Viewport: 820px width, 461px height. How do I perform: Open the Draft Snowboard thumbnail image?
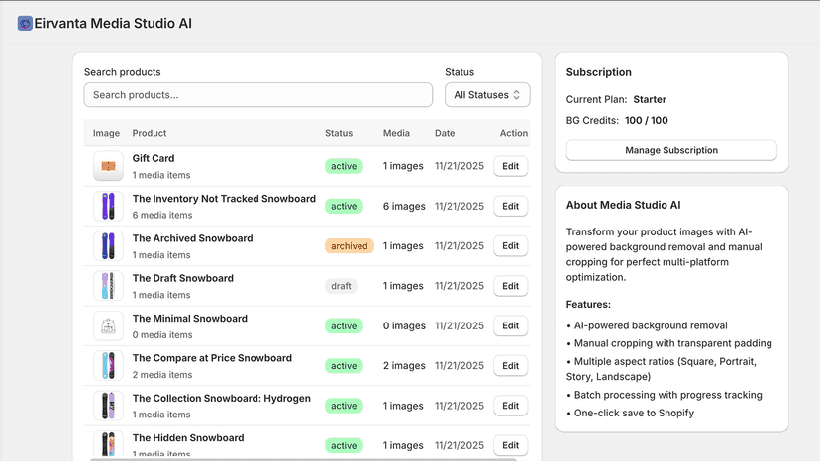pos(108,286)
